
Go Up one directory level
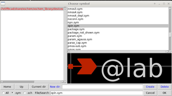tap(22, 87)
